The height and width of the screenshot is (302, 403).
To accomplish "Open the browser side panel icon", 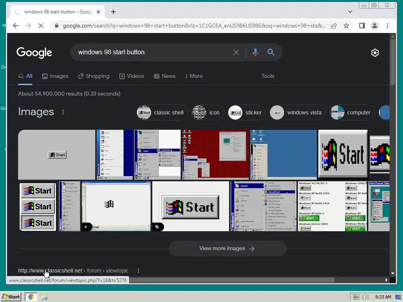I will click(362, 26).
